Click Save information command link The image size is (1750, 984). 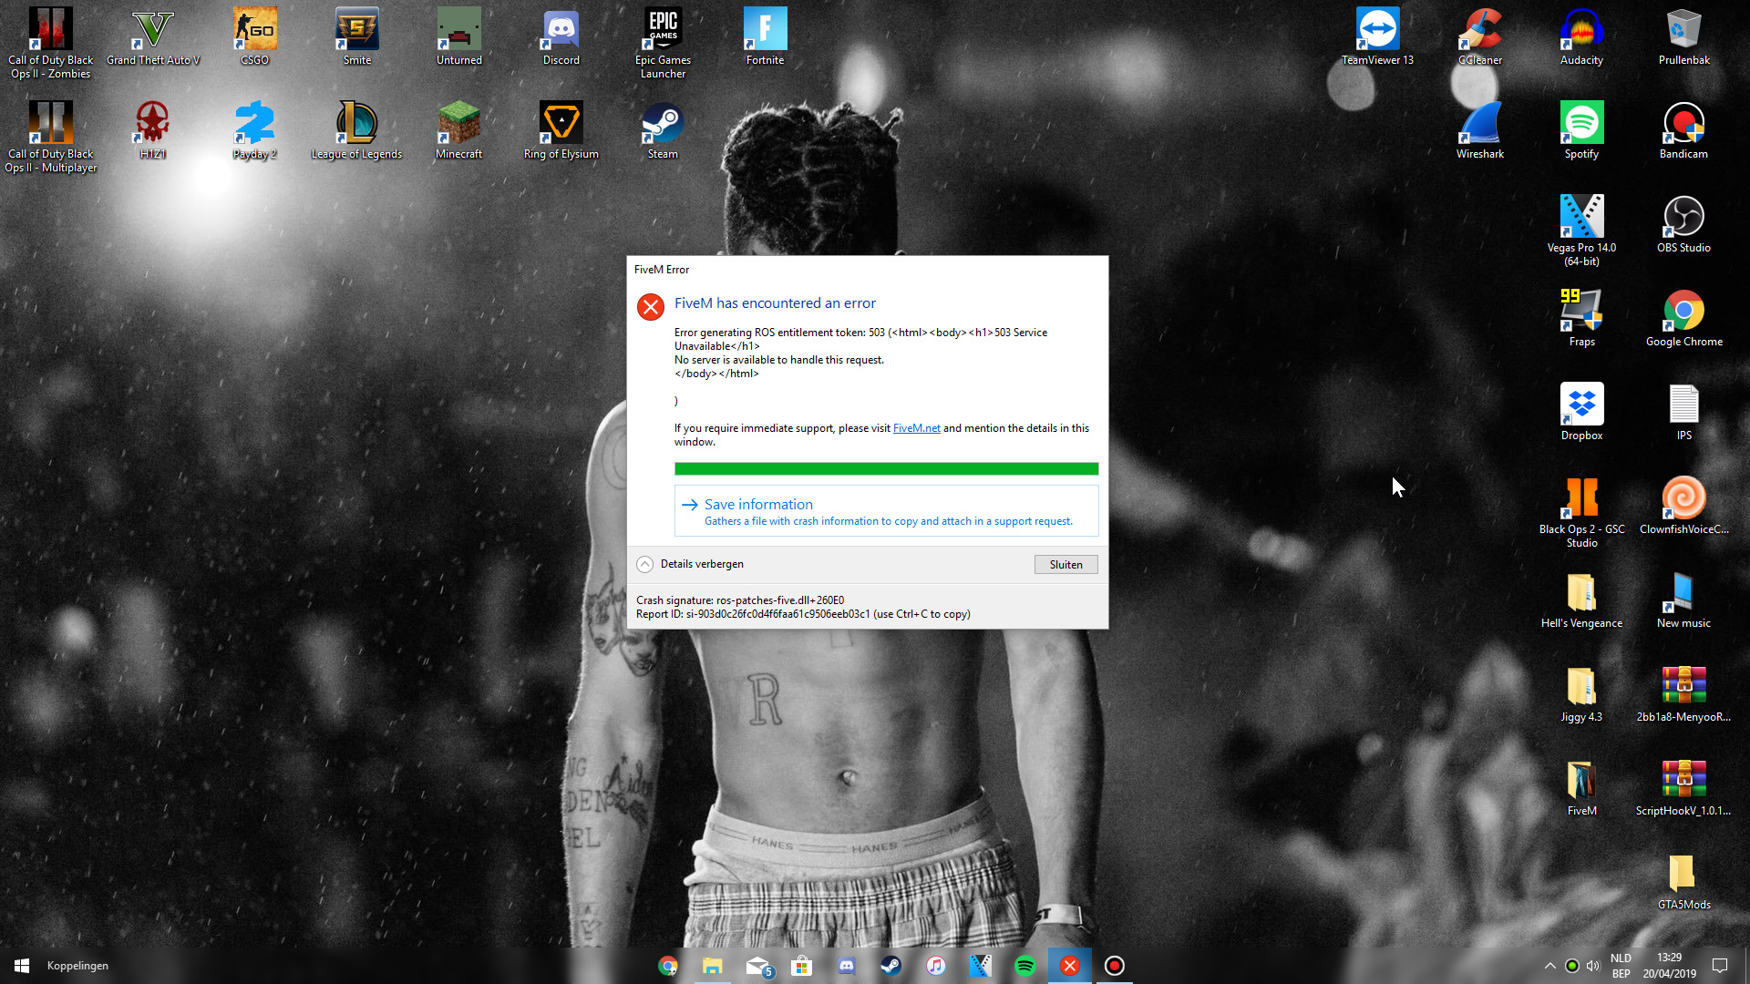click(886, 511)
